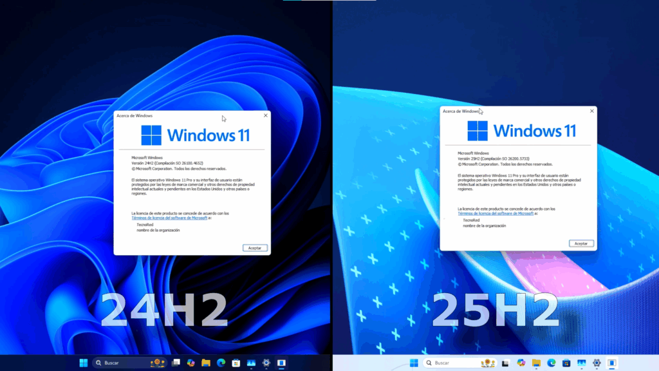Open Task View on the 25H2 taskbar
This screenshot has height=371, width=659.
pyautogui.click(x=505, y=363)
